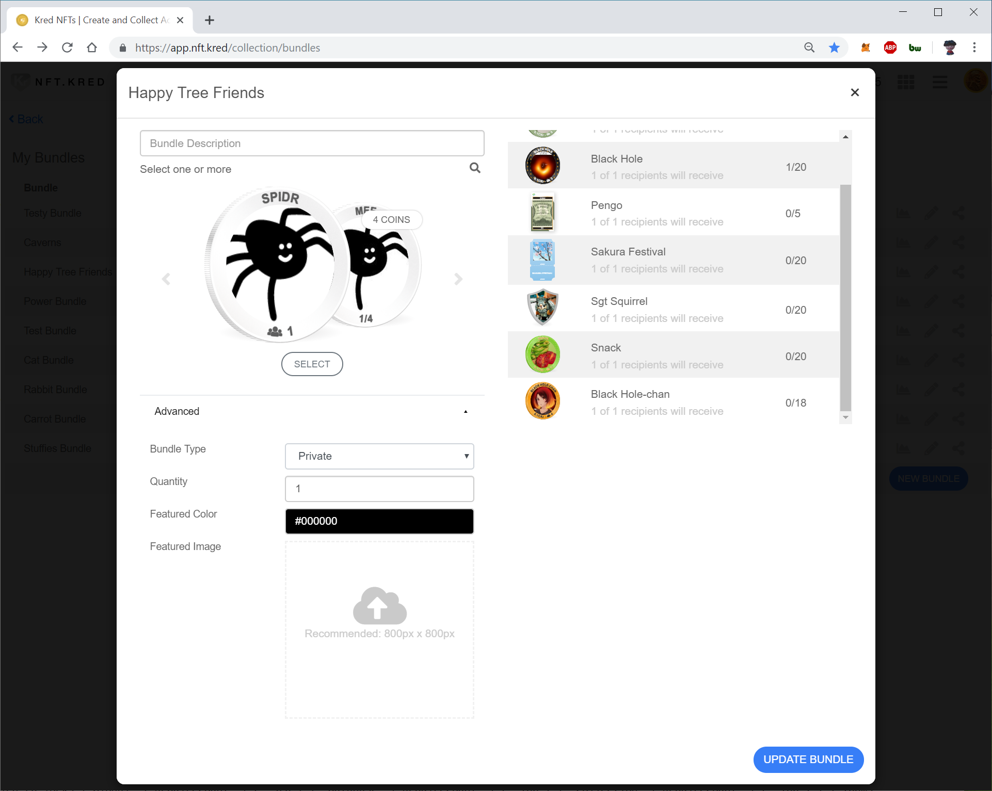Collapse the Advanced section
Screen dimensions: 992x791
[465, 411]
